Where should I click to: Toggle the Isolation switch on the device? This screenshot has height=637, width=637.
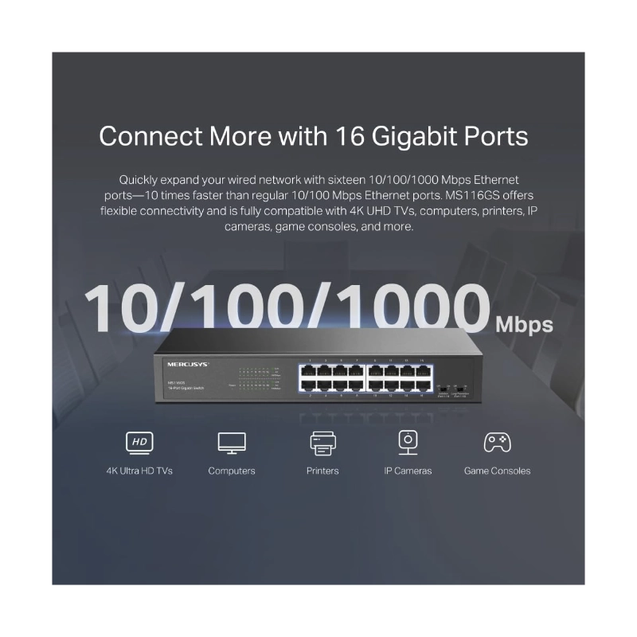443,389
